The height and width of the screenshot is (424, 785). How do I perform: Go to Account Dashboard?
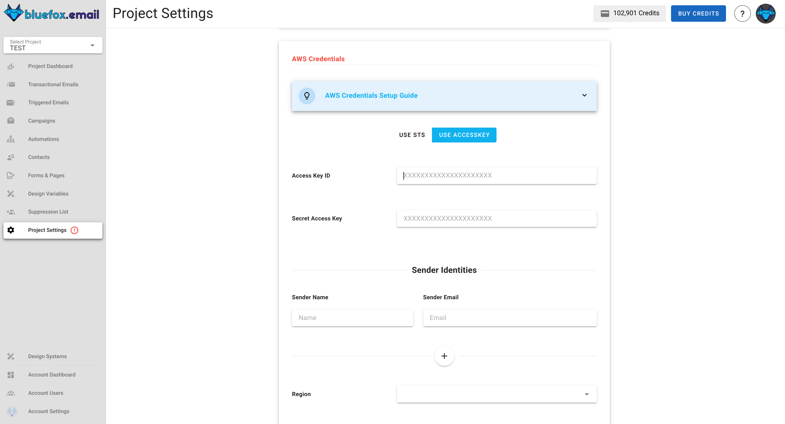tap(52, 375)
